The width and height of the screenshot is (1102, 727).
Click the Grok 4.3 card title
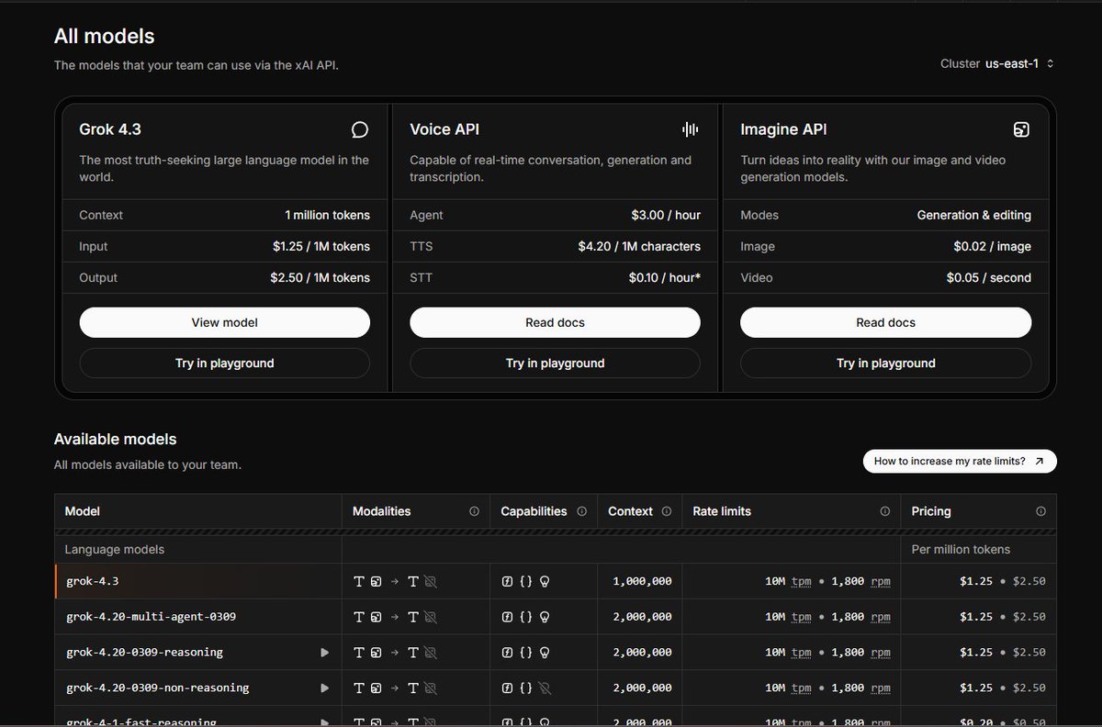(x=110, y=129)
